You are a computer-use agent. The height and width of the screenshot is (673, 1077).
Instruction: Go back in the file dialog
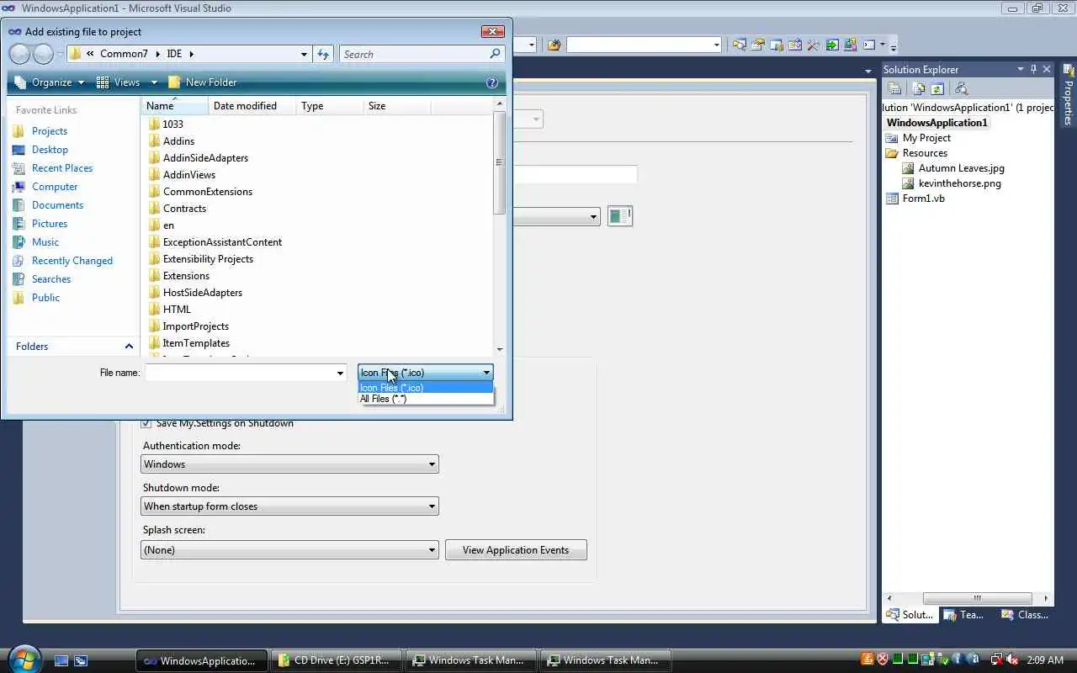pos(19,54)
